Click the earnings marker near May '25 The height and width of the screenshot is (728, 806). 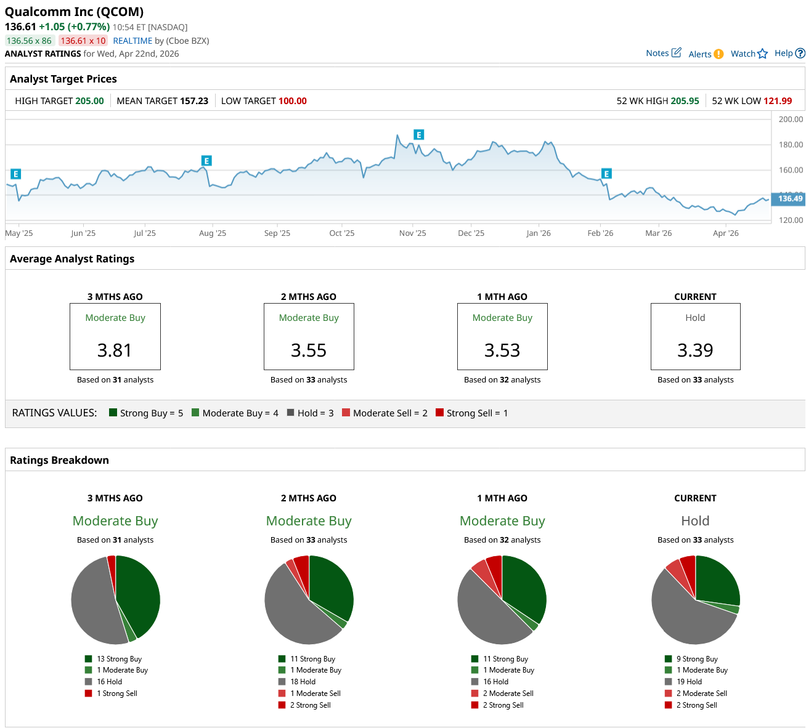click(x=16, y=174)
